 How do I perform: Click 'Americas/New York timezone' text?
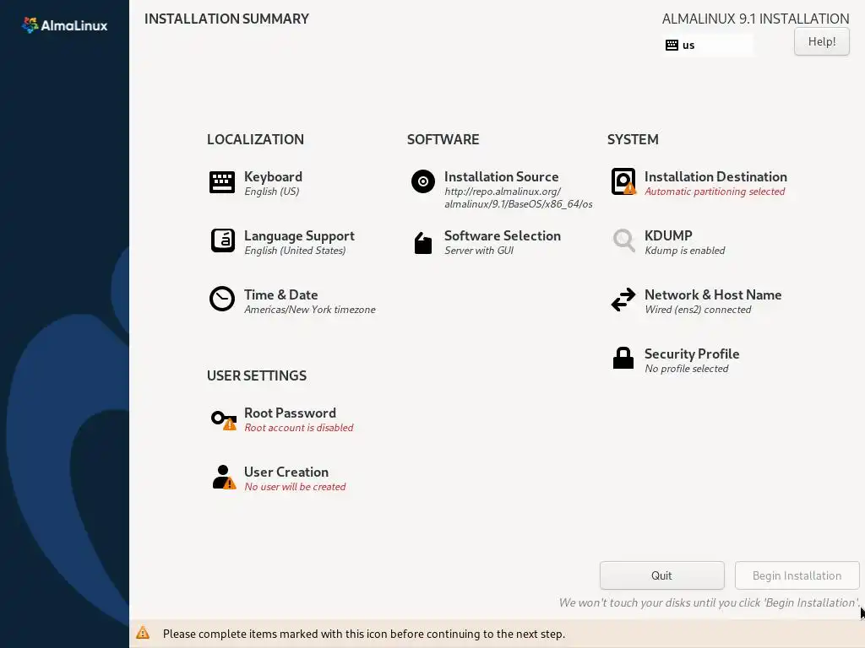309,309
